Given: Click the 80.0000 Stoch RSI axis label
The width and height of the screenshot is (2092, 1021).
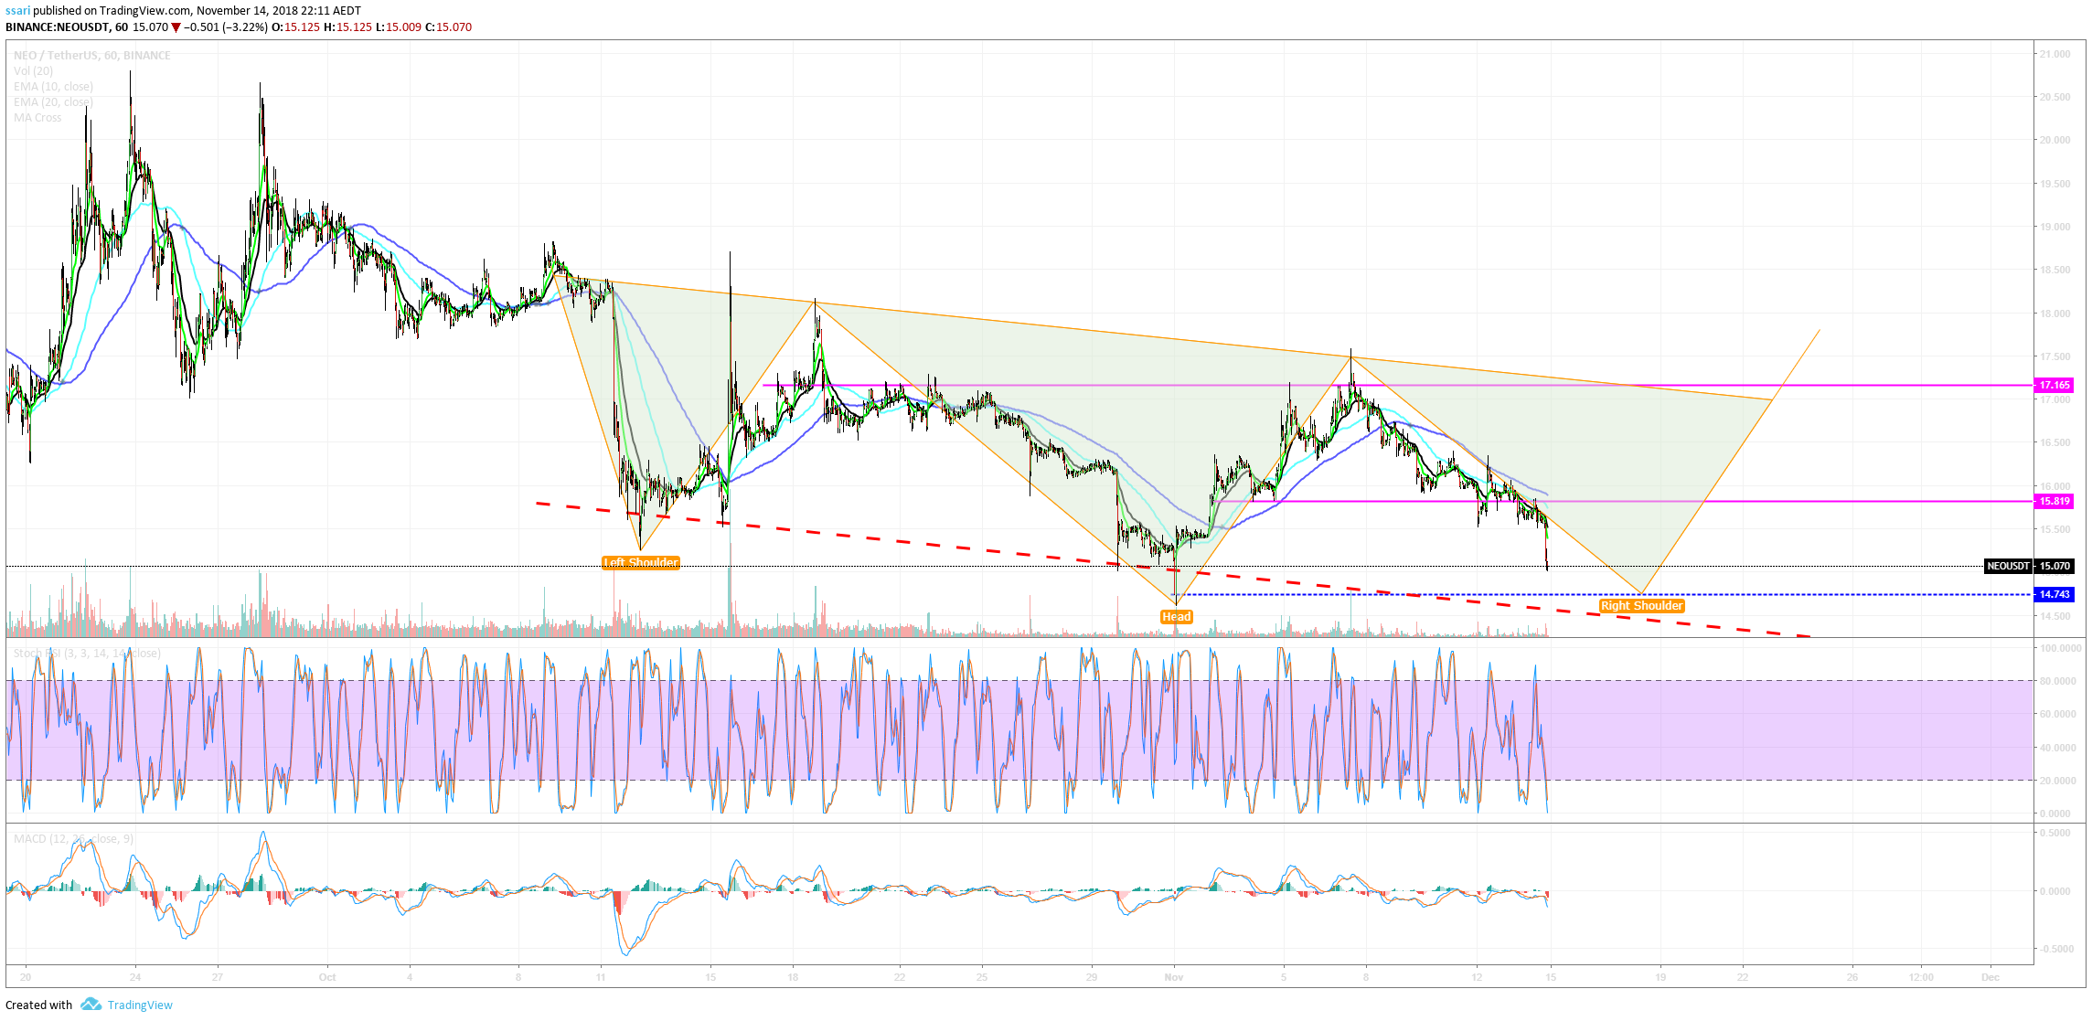Looking at the screenshot, I should (2057, 681).
